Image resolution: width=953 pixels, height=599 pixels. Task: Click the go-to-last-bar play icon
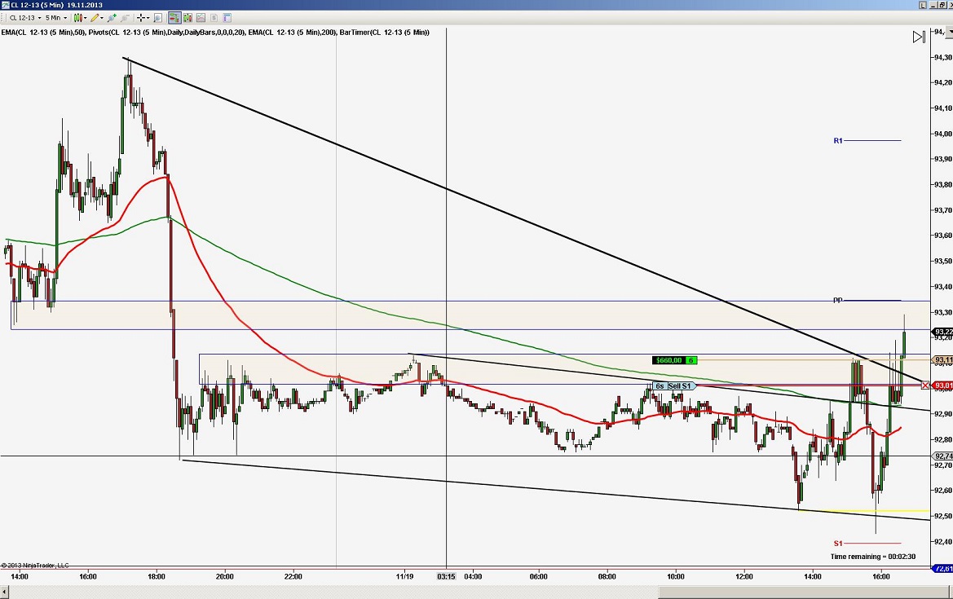tap(918, 36)
